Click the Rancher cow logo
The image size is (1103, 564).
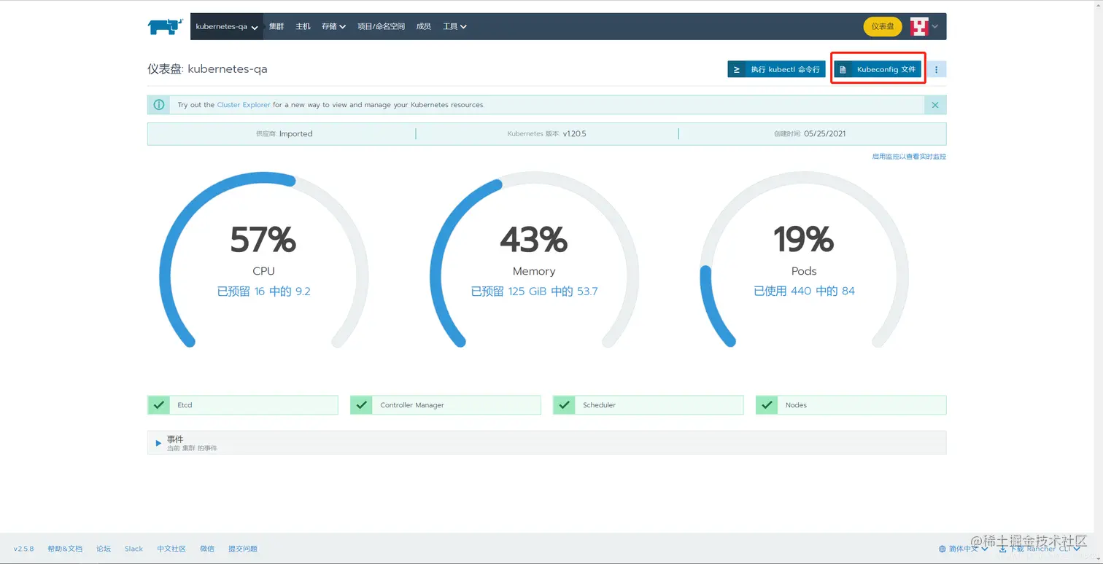point(165,27)
